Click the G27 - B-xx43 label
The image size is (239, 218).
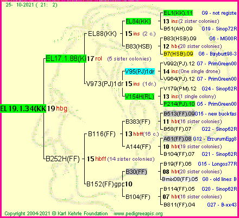222,204
